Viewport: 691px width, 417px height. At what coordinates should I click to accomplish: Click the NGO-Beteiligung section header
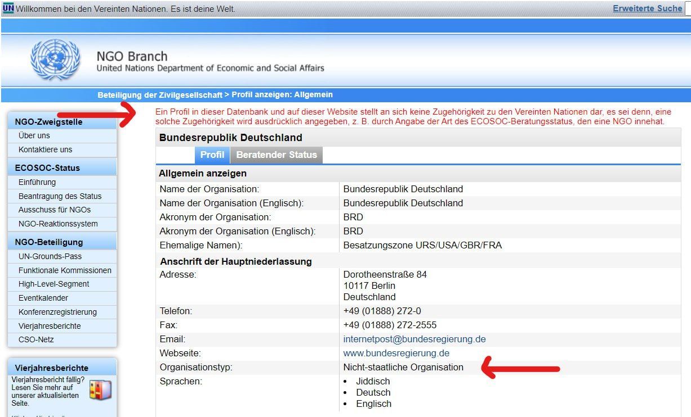pos(63,242)
